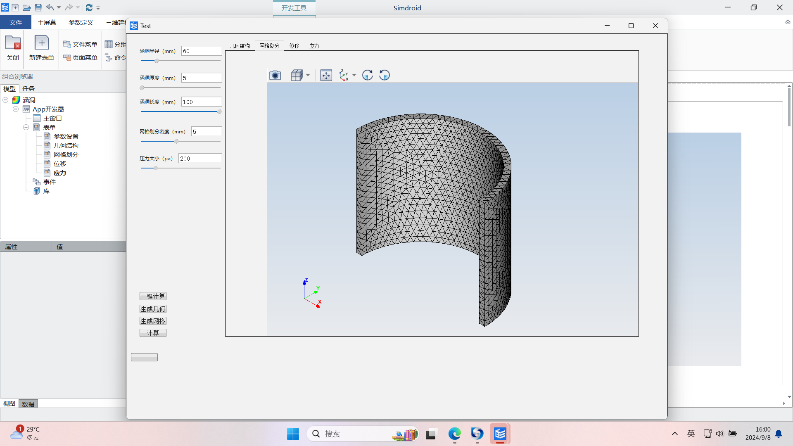Image resolution: width=793 pixels, height=446 pixels.
Task: Switch to the 视图 tab at panel bottom
Action: click(9, 403)
